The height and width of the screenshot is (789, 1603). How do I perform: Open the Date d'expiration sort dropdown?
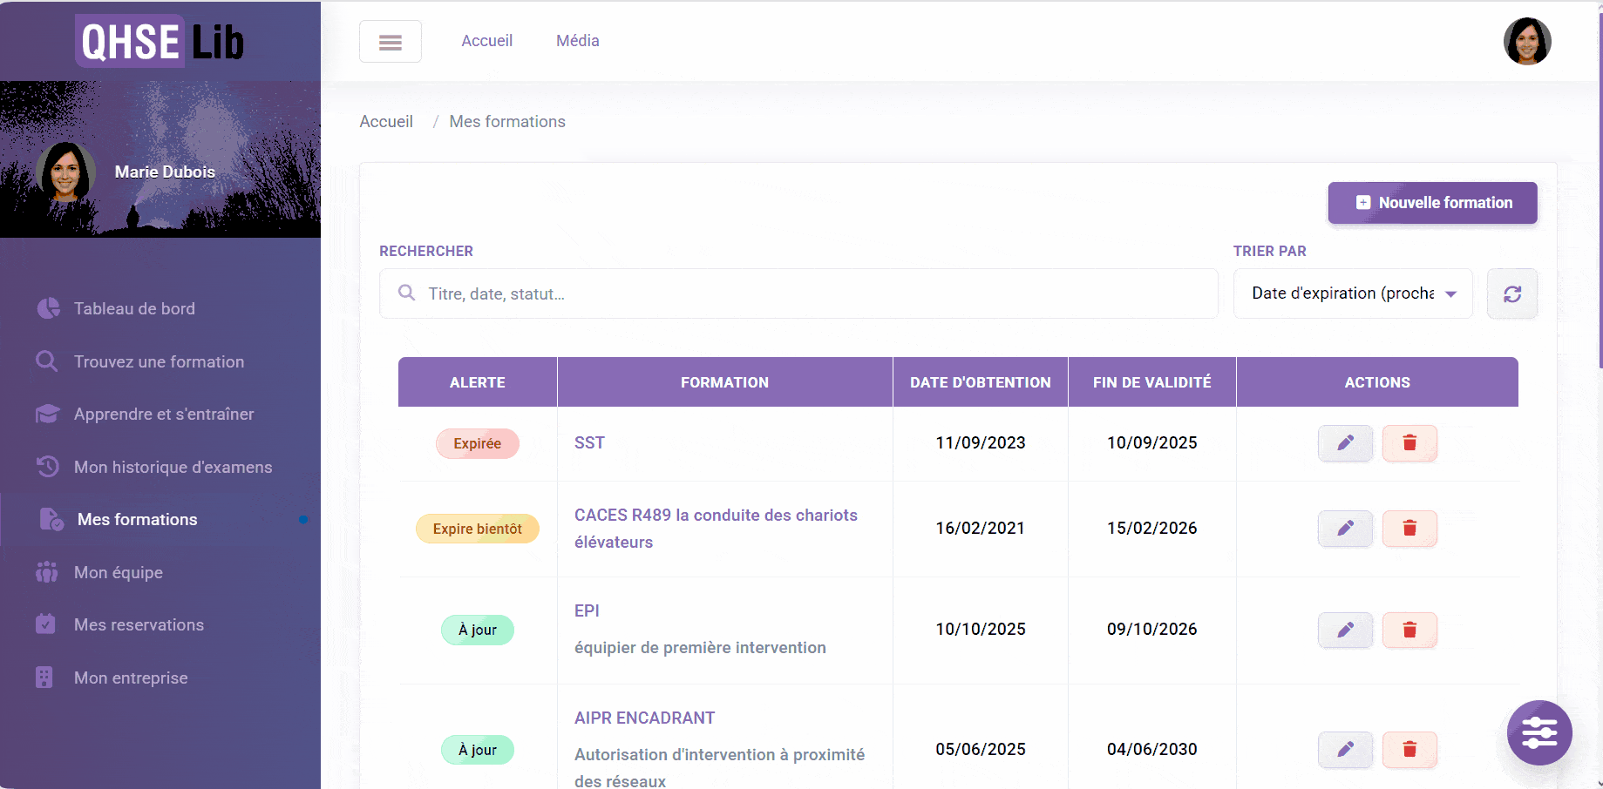[1352, 293]
